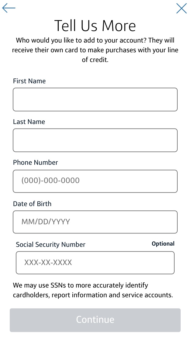This screenshot has height=338, width=191.
Task: Click the Date of Birth field
Action: pyautogui.click(x=95, y=222)
